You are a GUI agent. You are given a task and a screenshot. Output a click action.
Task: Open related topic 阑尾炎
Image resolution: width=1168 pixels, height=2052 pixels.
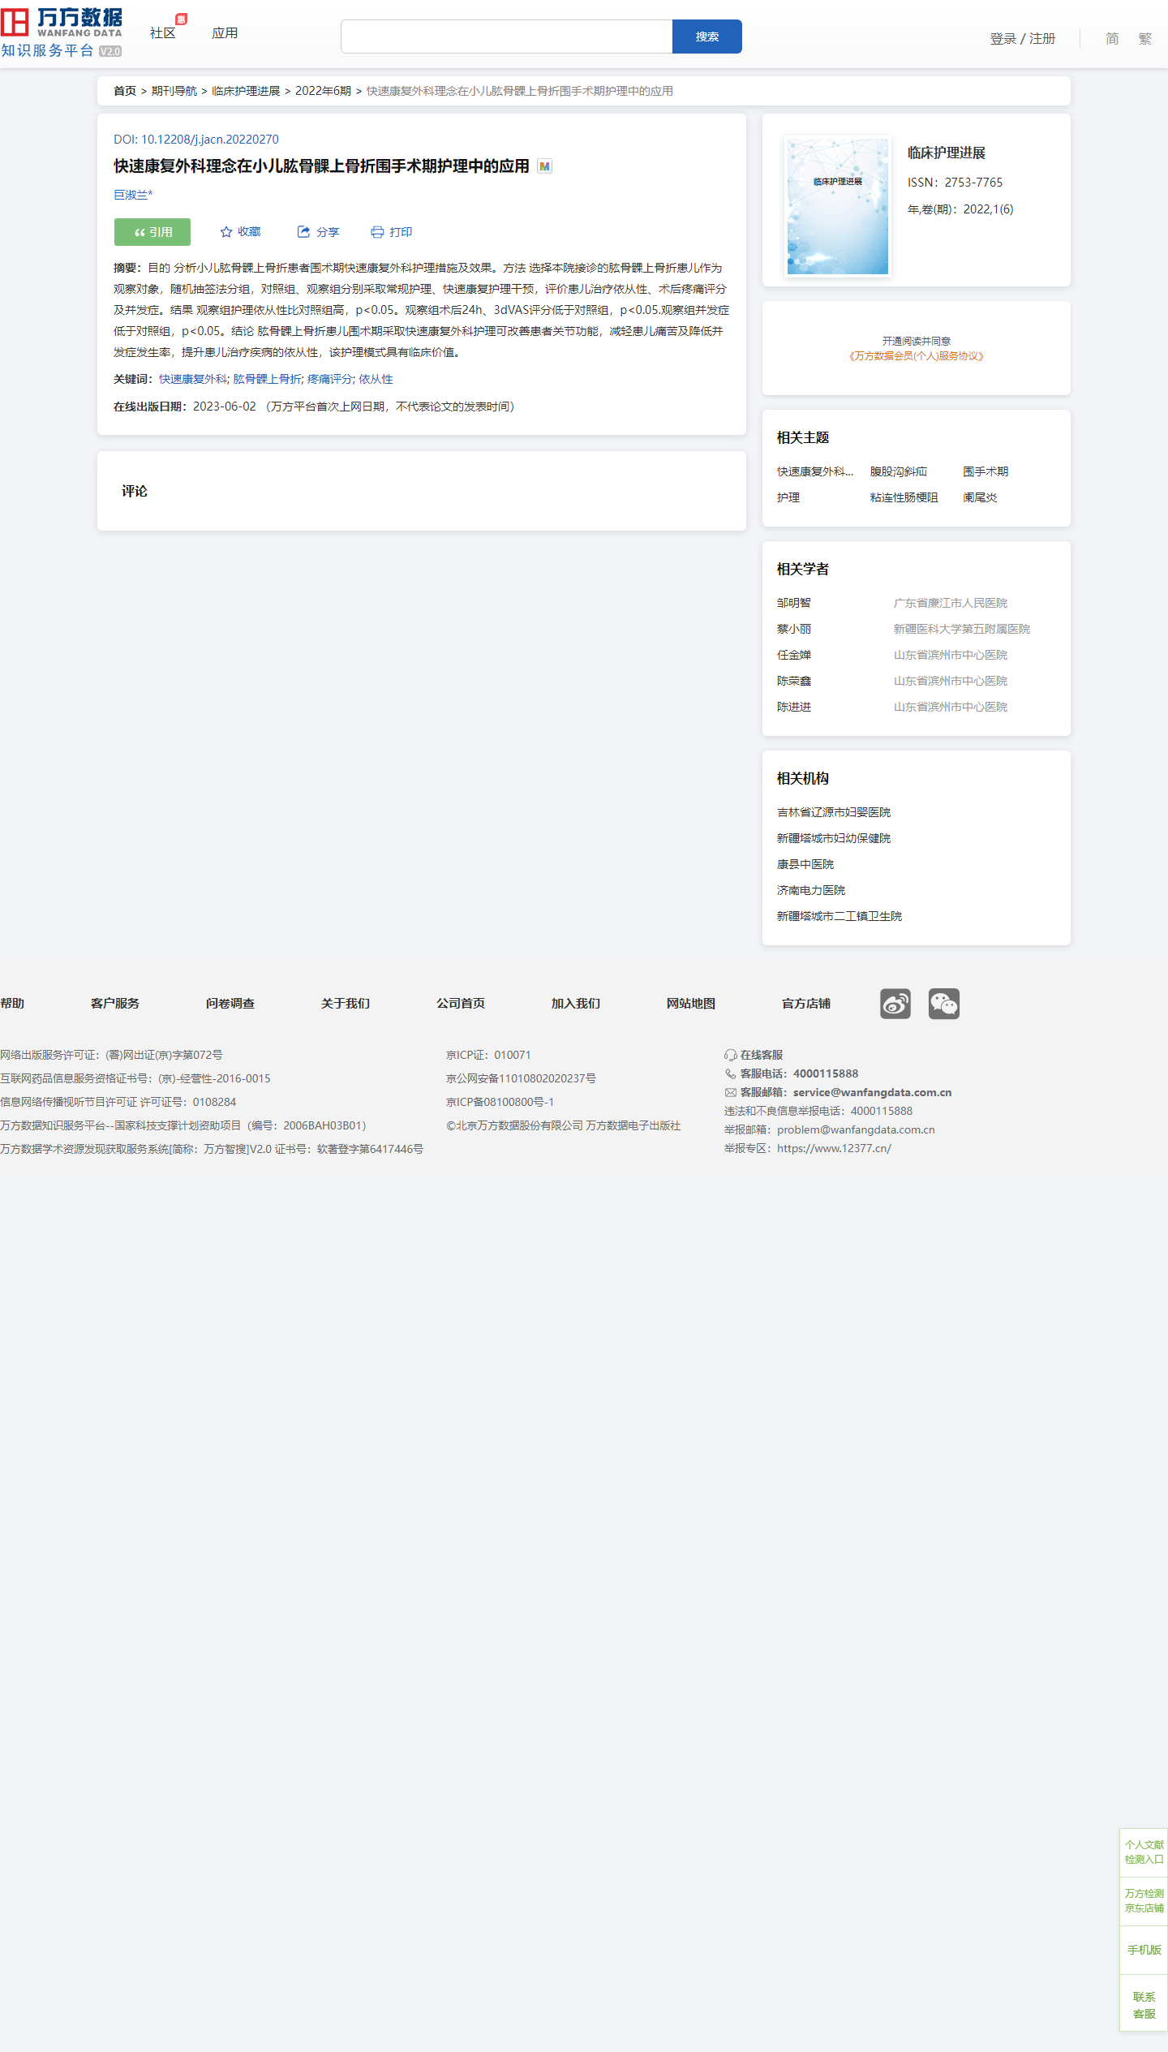[981, 497]
